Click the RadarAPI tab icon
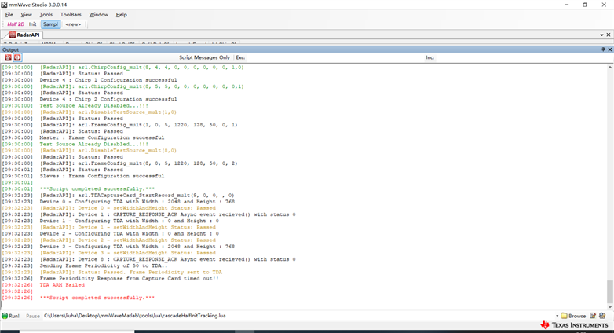 pyautogui.click(x=12, y=35)
